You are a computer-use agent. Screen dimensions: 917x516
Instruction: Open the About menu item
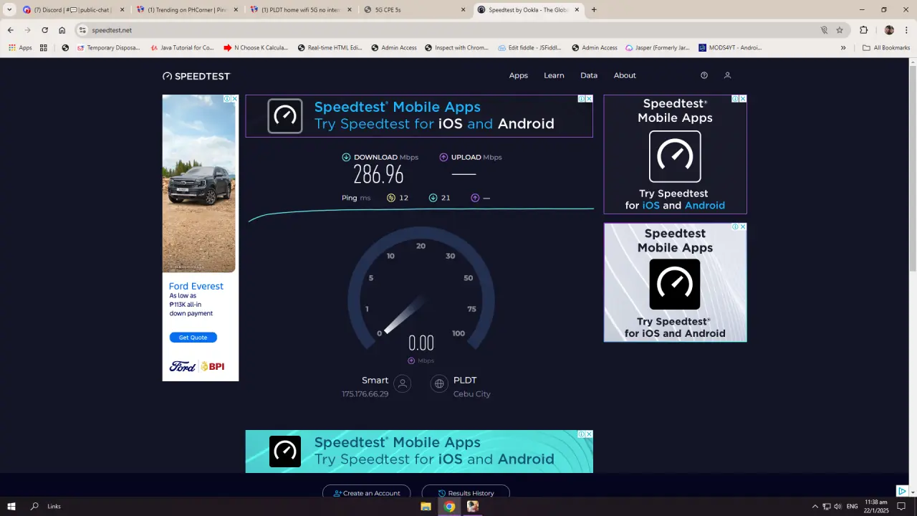pyautogui.click(x=625, y=75)
